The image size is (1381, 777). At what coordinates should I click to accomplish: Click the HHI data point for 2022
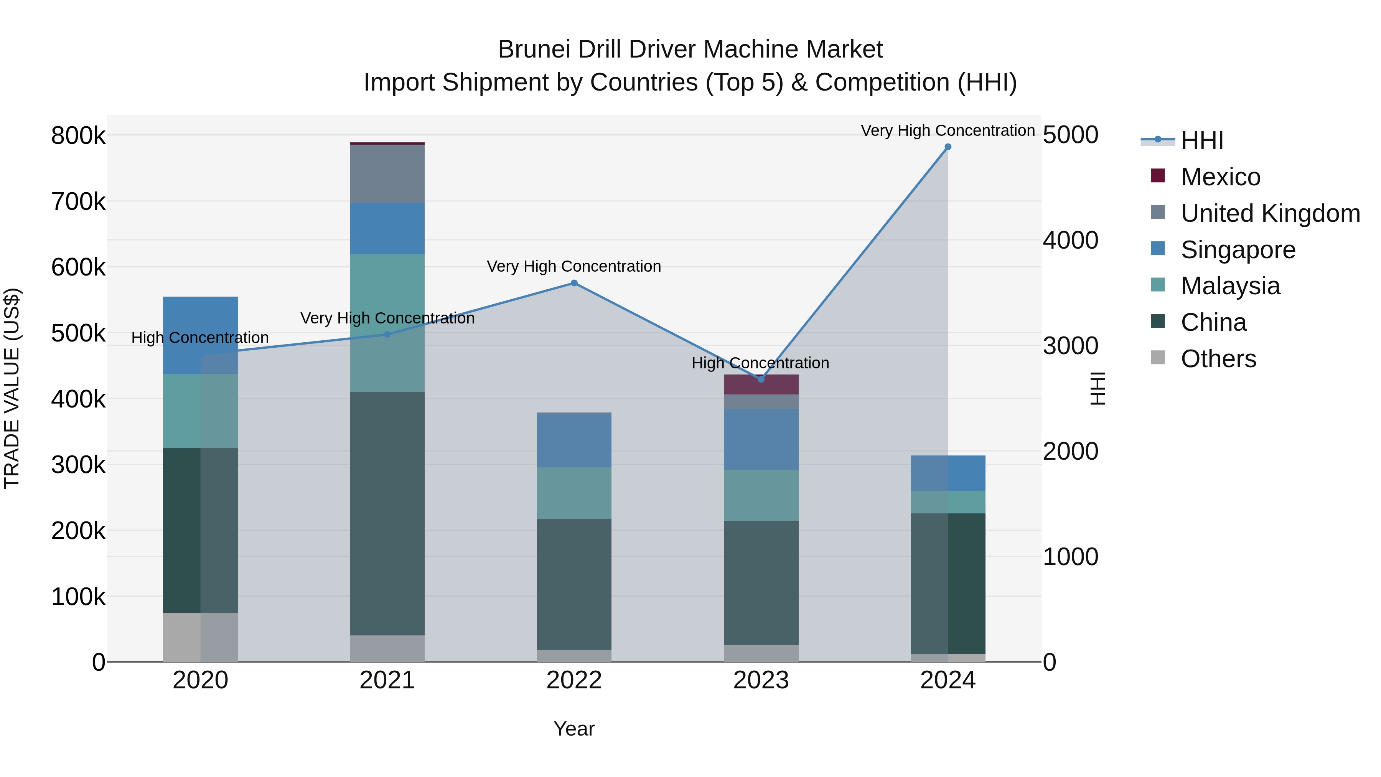[x=574, y=283]
